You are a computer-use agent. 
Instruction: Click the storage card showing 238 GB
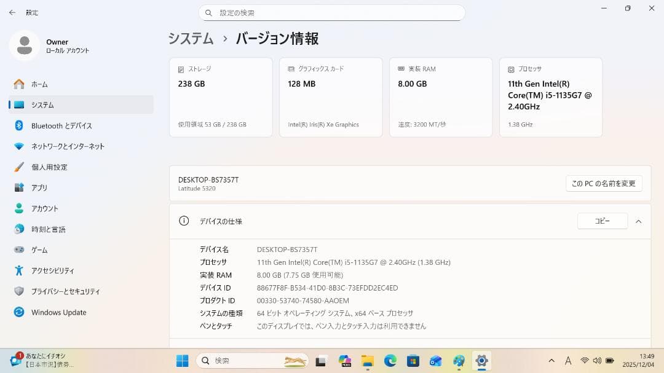point(220,96)
